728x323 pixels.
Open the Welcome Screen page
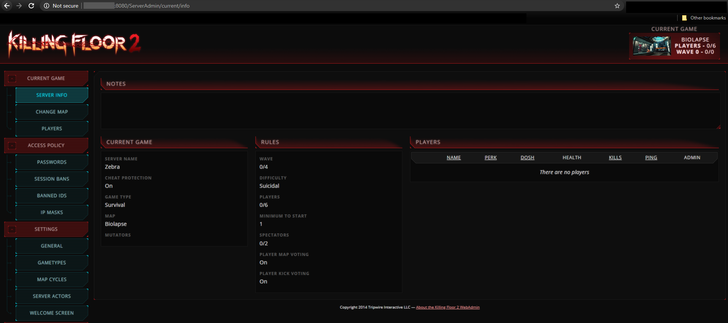click(52, 313)
